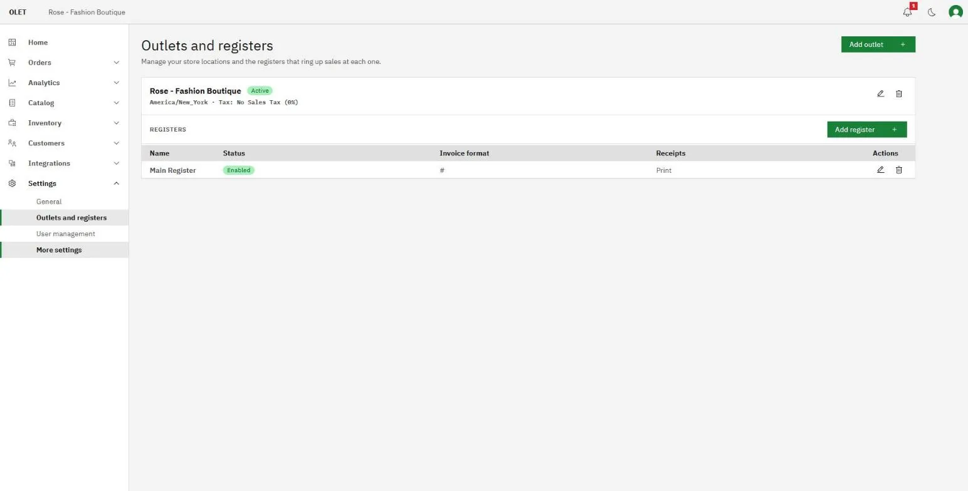Screen dimensions: 968x491
Task: Expand the Inventory menu chevron
Action: (116, 123)
